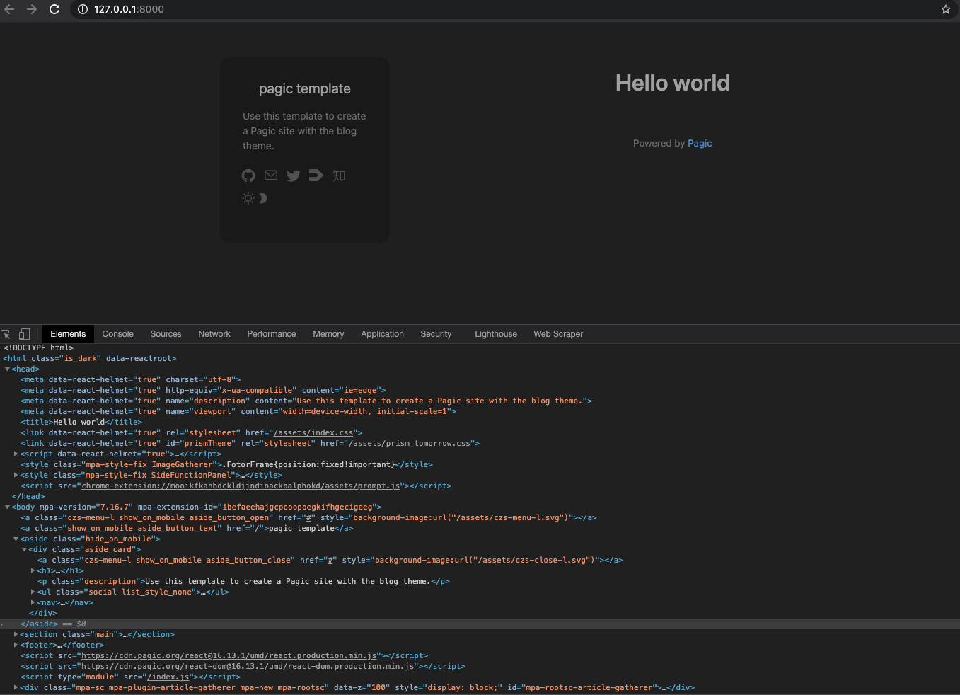Click the Hello world heading
Screen dimensions: 960x695
(673, 83)
